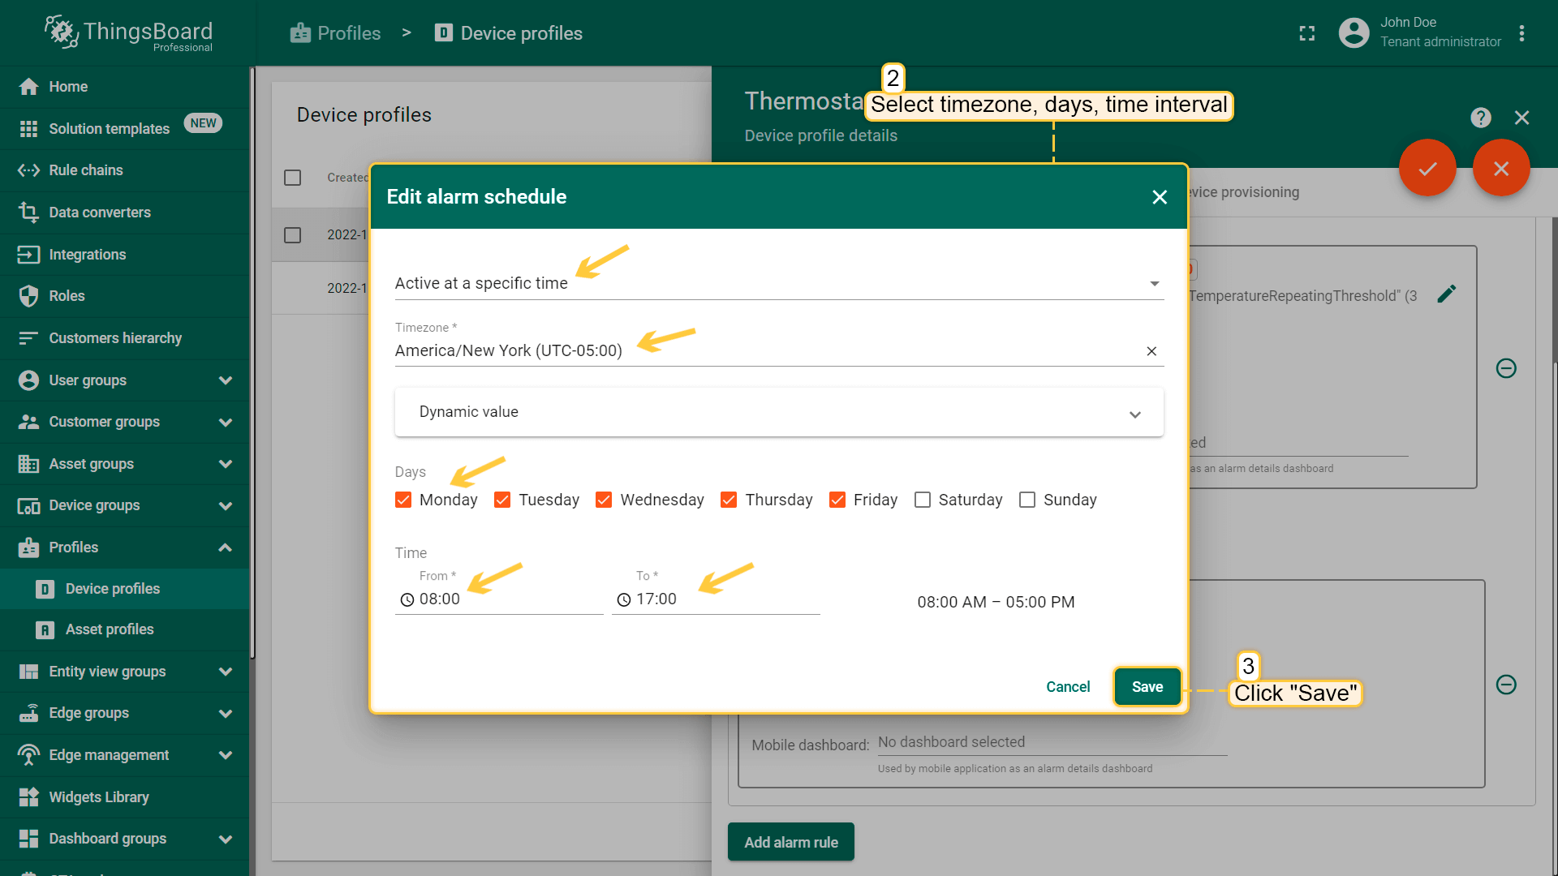Apply changes with orange checkmark button
The image size is (1558, 876).
[x=1427, y=168]
